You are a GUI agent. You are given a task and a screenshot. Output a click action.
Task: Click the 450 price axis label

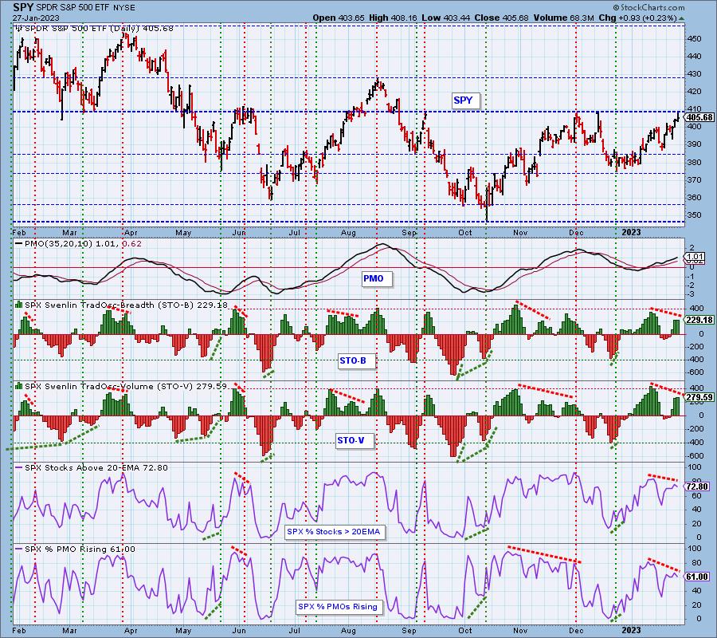[x=694, y=39]
